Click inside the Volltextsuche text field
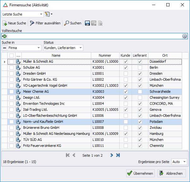The width and height of the screenshot is (190, 182). [92, 36]
